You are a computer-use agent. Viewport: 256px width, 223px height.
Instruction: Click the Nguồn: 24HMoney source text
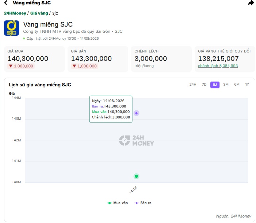coord(234,216)
